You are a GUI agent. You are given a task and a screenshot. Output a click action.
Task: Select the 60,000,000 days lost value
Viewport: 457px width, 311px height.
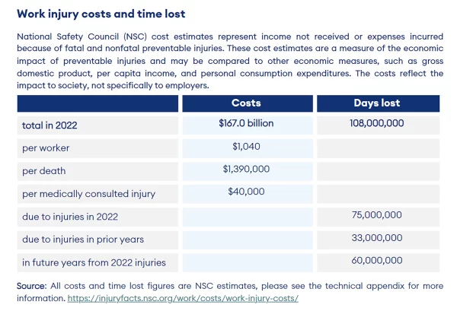[377, 262]
